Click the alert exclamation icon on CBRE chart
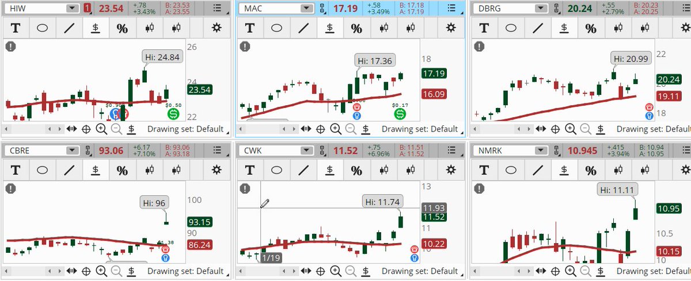691x281 pixels. (x=10, y=188)
